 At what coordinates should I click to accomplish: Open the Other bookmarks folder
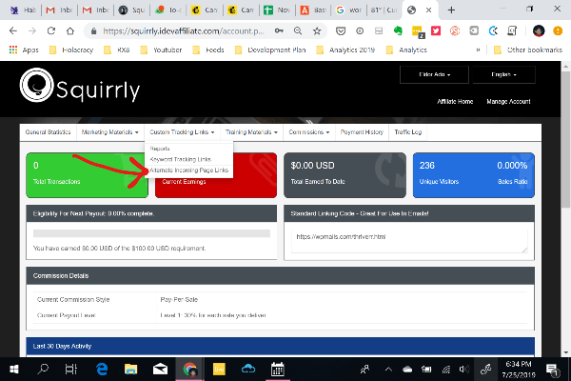tap(528, 50)
